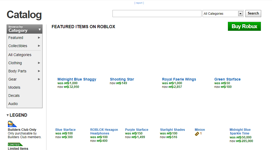Choose All Categories in the sidebar
272x150 pixels.
20,55
